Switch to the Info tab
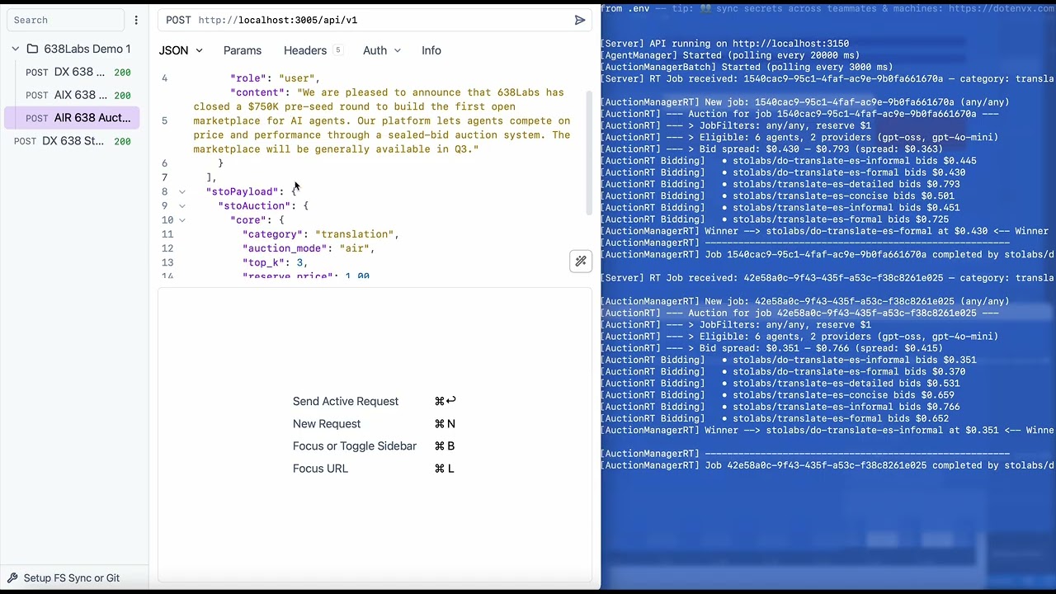 coord(431,50)
